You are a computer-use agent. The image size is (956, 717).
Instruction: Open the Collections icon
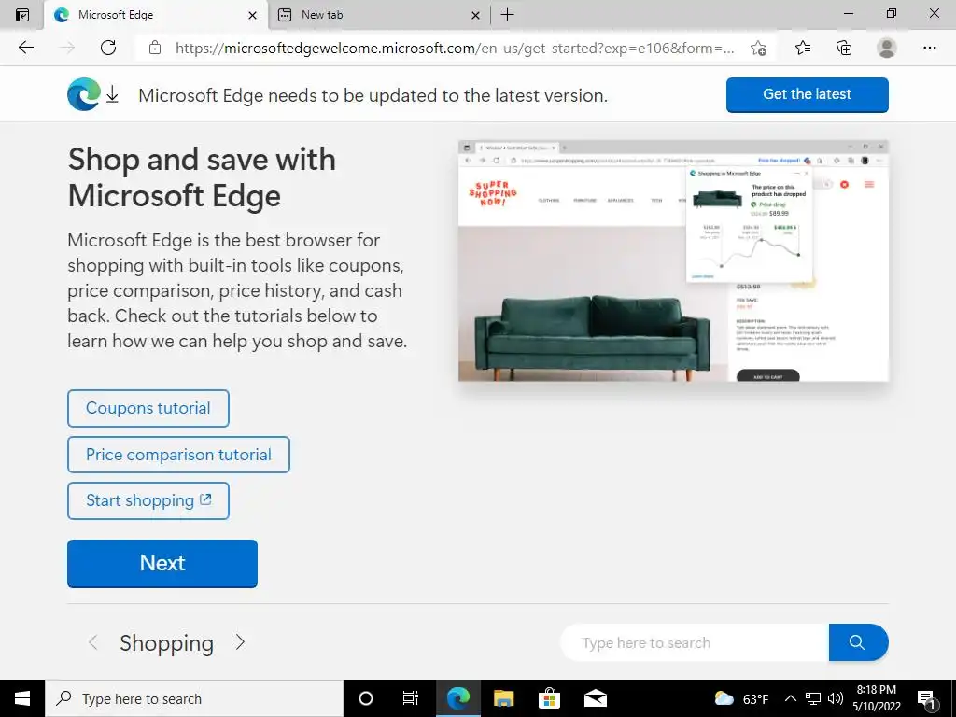[844, 48]
